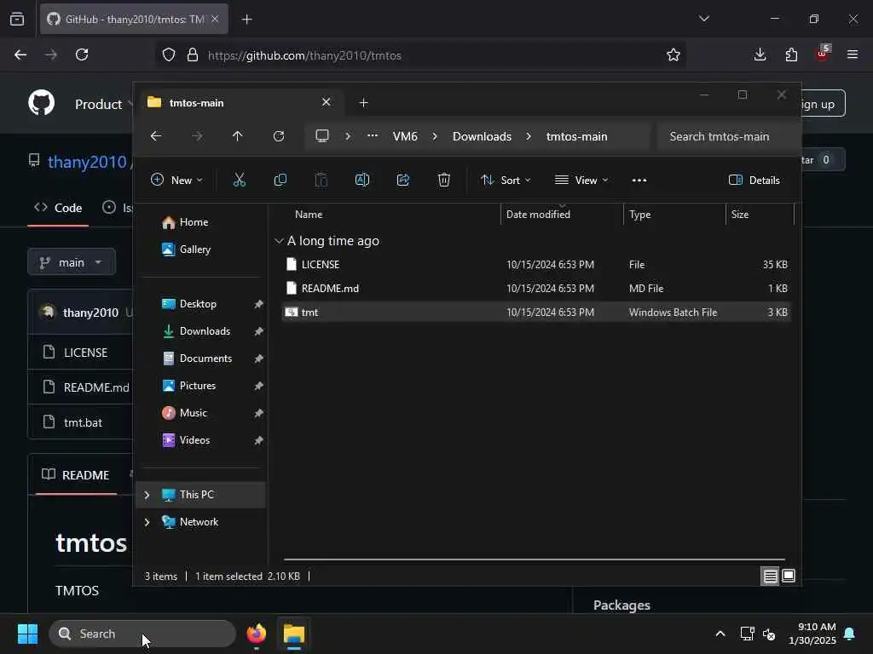Click the This PC monitor icon in address bar
This screenshot has height=654, width=873.
click(321, 135)
